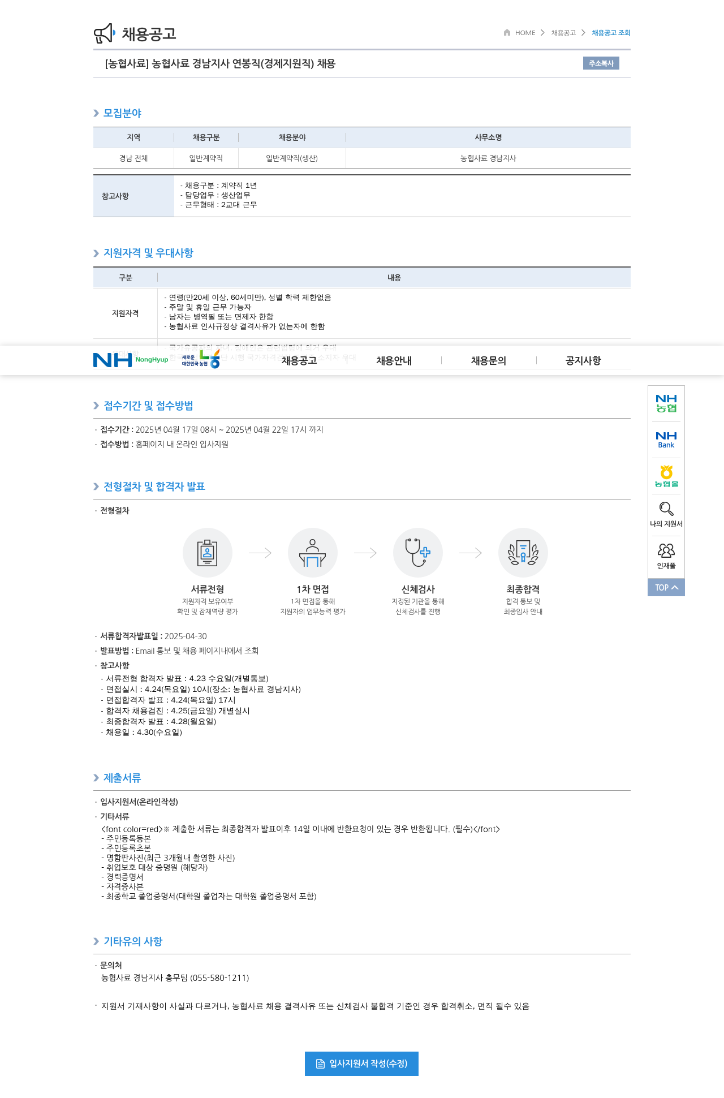This screenshot has height=1098, width=724.
Task: Open the 채용안내 navigation menu
Action: click(394, 360)
